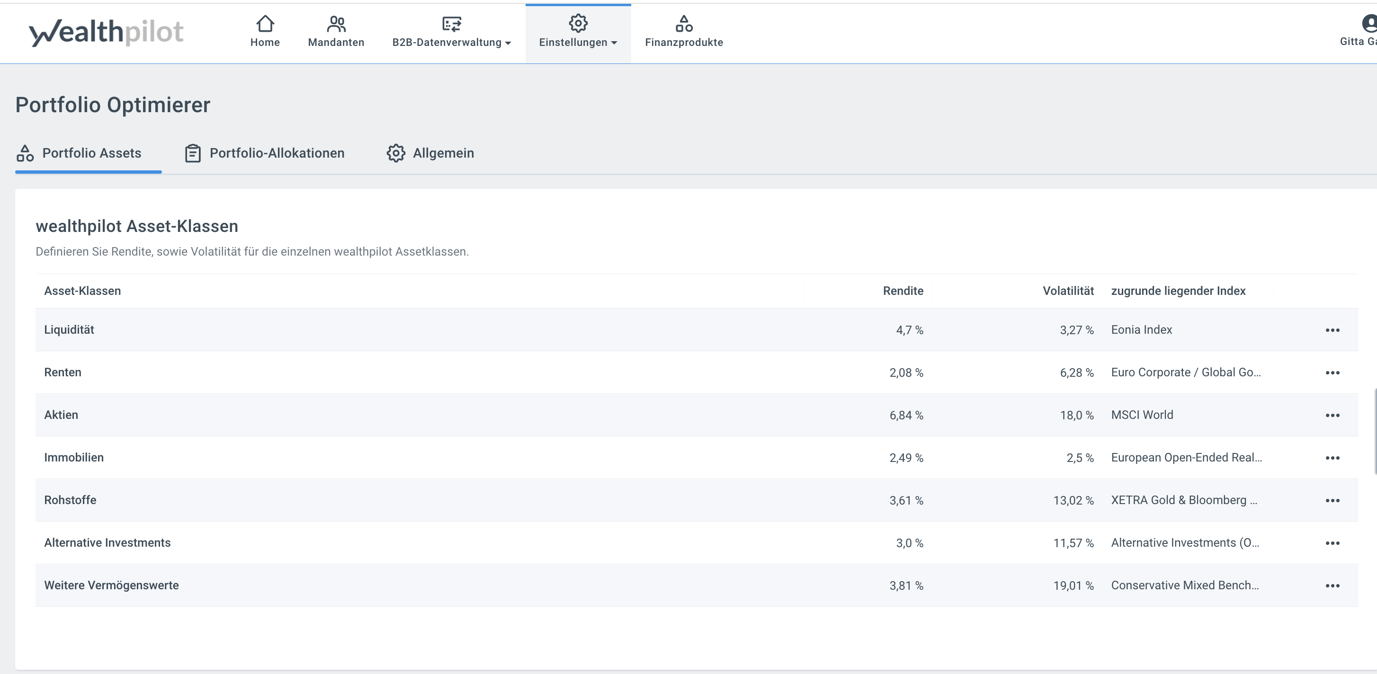Viewport: 1377px width, 674px height.
Task: Click the 6,28 % Volatilität value
Action: [1077, 372]
